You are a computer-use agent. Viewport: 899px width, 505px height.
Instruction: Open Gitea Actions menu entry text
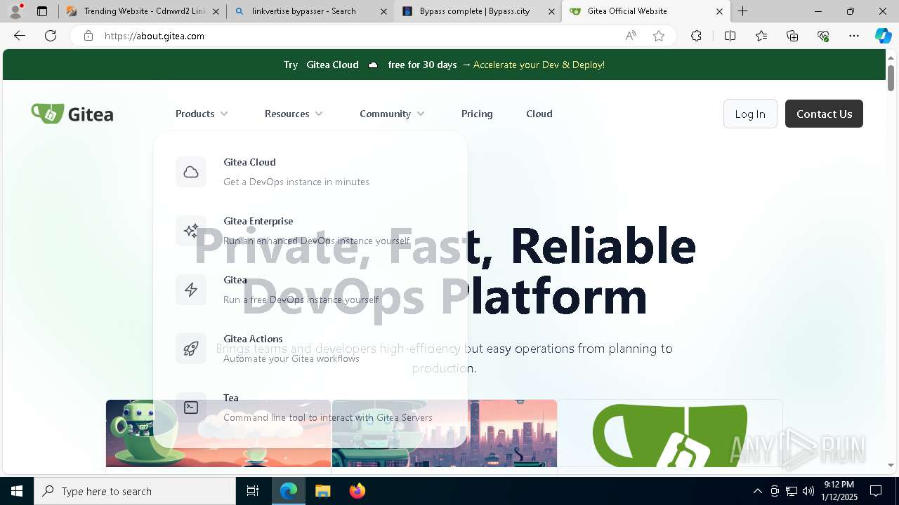[x=253, y=339]
